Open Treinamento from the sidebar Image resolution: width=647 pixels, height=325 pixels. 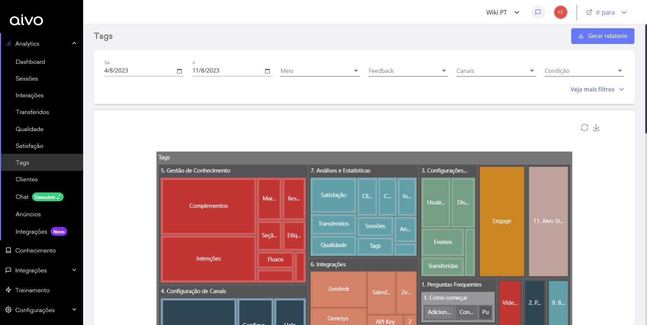(32, 290)
